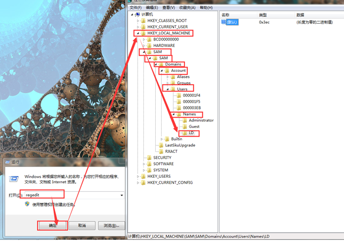Screen dimensions: 344x241
Task: Select the (默认) value entry
Action: (x=232, y=22)
